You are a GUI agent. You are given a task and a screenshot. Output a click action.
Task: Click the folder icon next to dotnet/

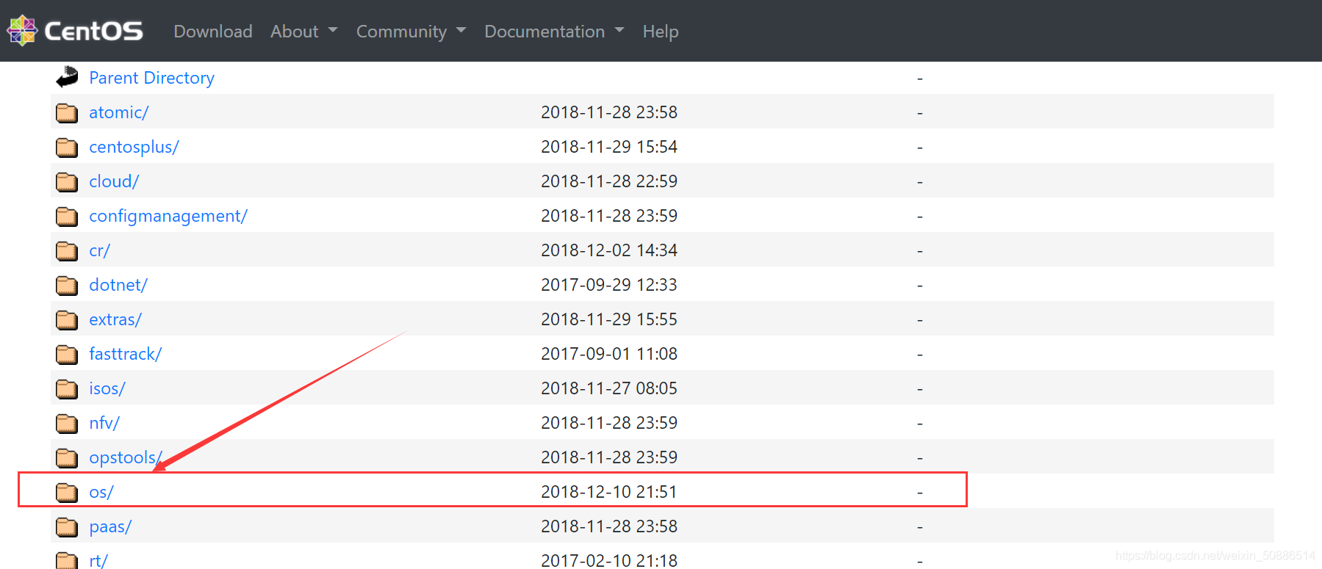click(67, 285)
